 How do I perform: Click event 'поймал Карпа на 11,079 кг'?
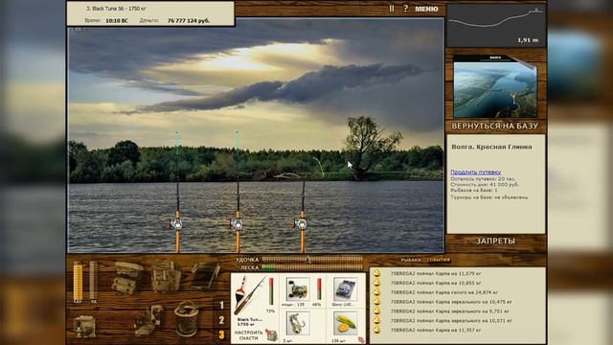436,274
